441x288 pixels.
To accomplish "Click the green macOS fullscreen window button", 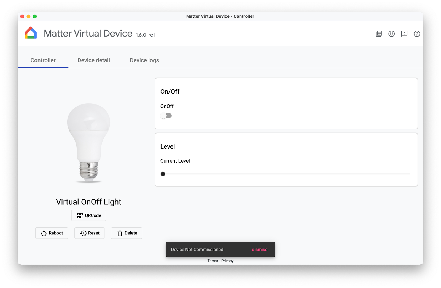I will [35, 16].
